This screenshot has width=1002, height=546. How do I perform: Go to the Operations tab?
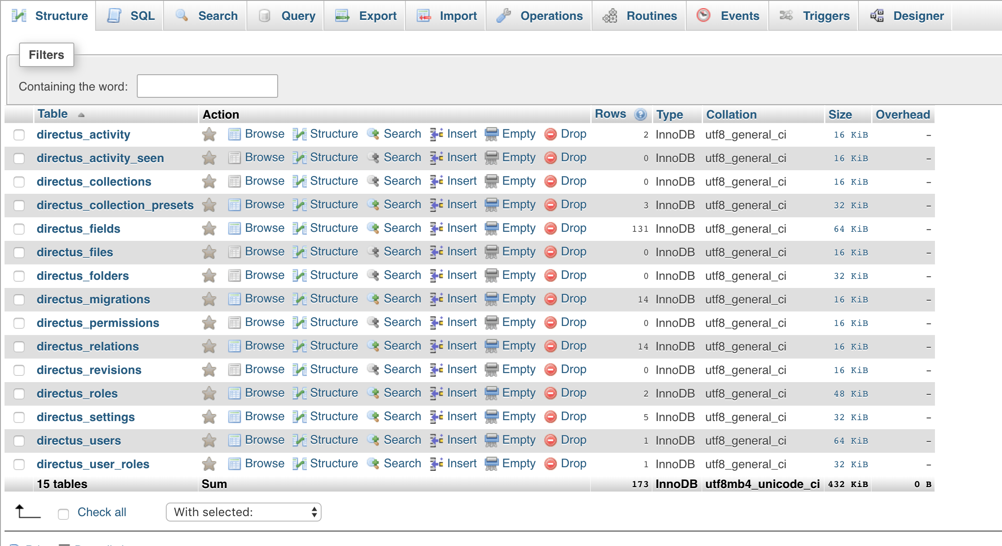(539, 16)
